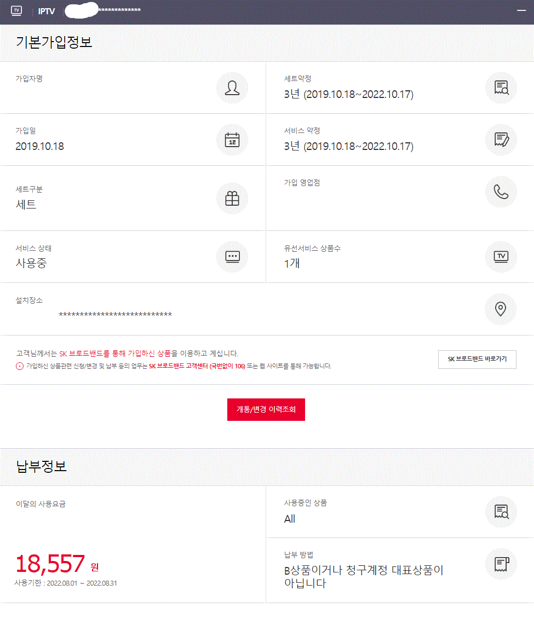Click the products-in-use document icon
This screenshot has height=625, width=534.
click(501, 512)
